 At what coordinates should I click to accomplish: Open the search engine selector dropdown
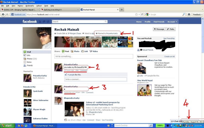click(147, 14)
